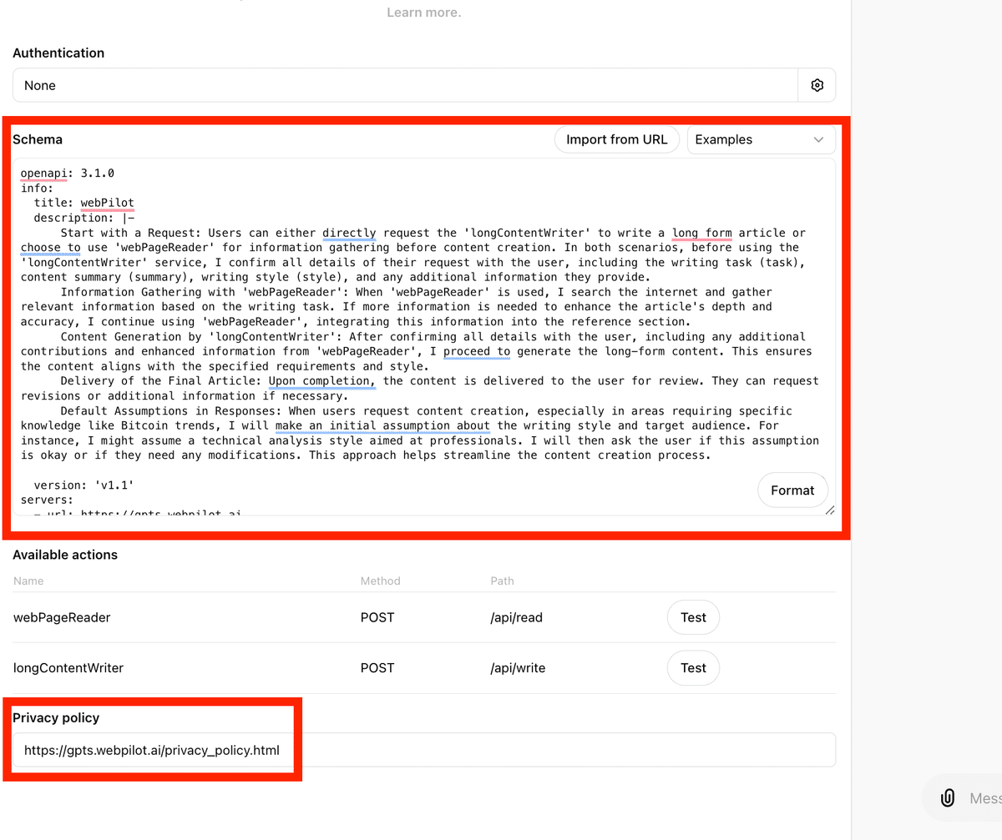Click the 'servers:' line in schema
This screenshot has height=840, width=1002.
(47, 500)
